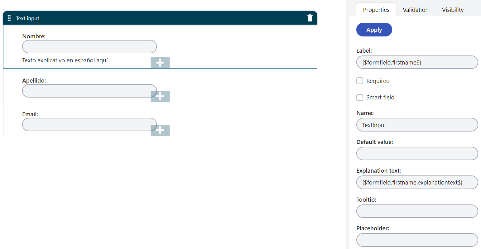Add component below the Email field

coord(160,130)
